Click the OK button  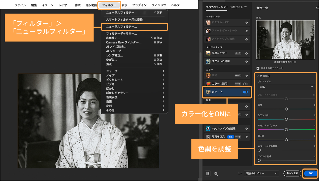click(310, 173)
